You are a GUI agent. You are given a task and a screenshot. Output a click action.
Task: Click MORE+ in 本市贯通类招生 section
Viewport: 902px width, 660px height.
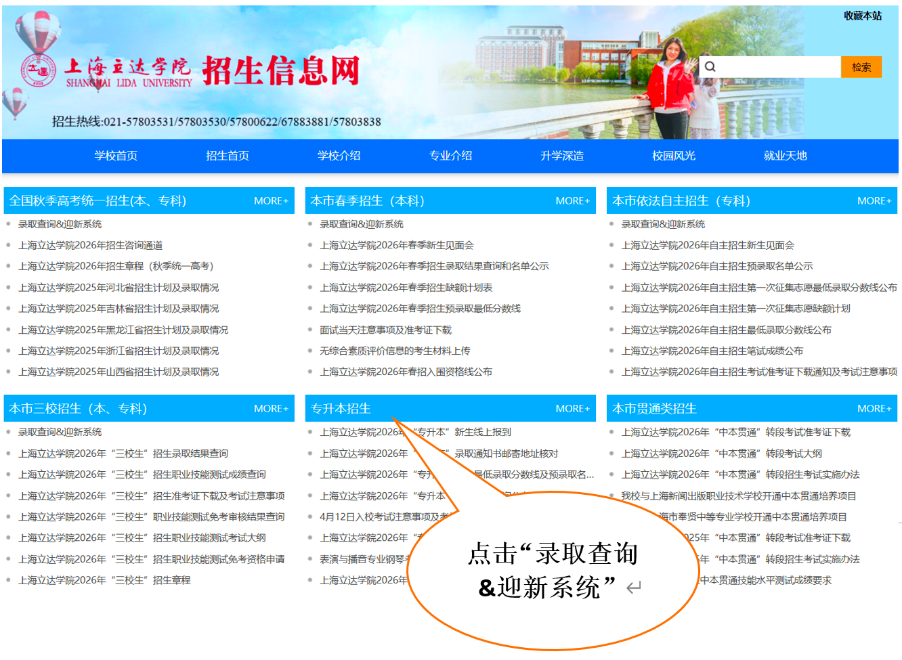pos(874,409)
